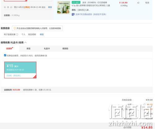The image size is (155, 129).
Task: Click 修改 link for invoice information
Action: click(x=42, y=35)
